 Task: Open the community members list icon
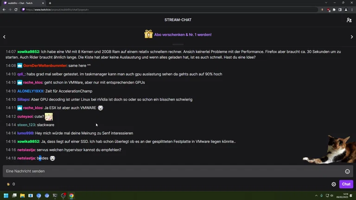(349, 20)
